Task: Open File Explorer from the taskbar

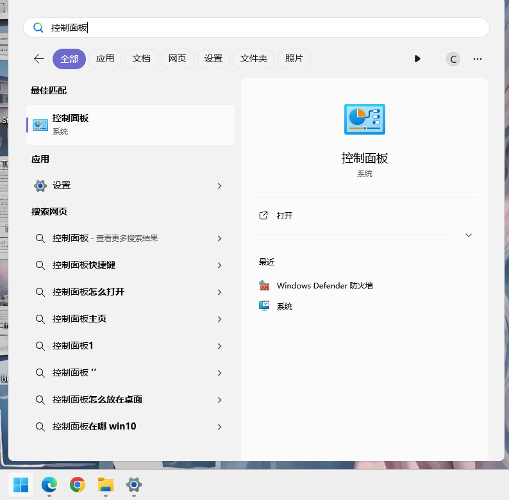Action: (x=106, y=485)
